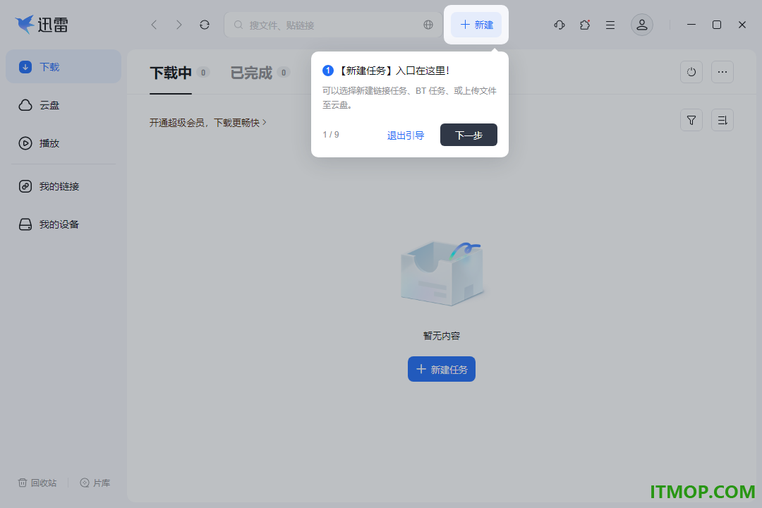This screenshot has width=762, height=508.
Task: Click the sort list icon
Action: pyautogui.click(x=722, y=120)
